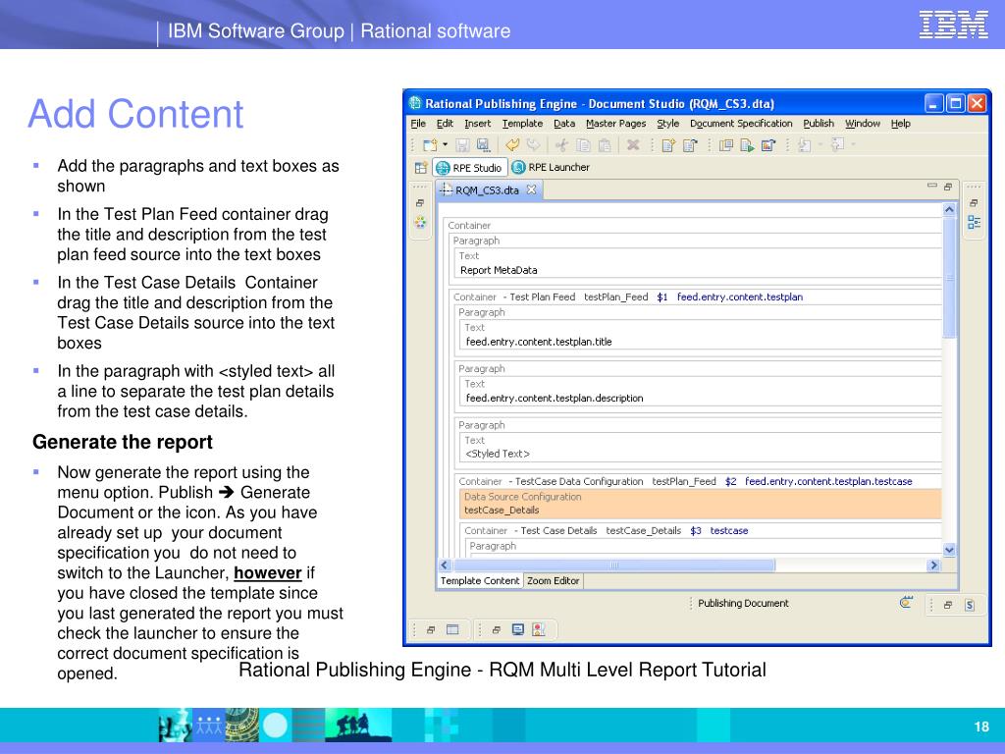Click the horizontal scrollbar left arrow

click(x=445, y=565)
